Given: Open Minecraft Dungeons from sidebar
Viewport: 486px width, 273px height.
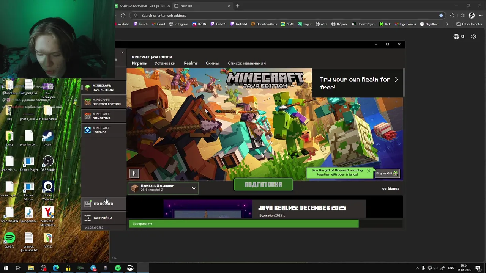Looking at the screenshot, I should pyautogui.click(x=104, y=116).
